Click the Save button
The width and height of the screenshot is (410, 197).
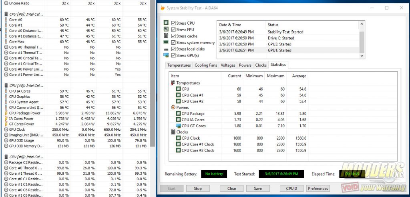(258, 188)
